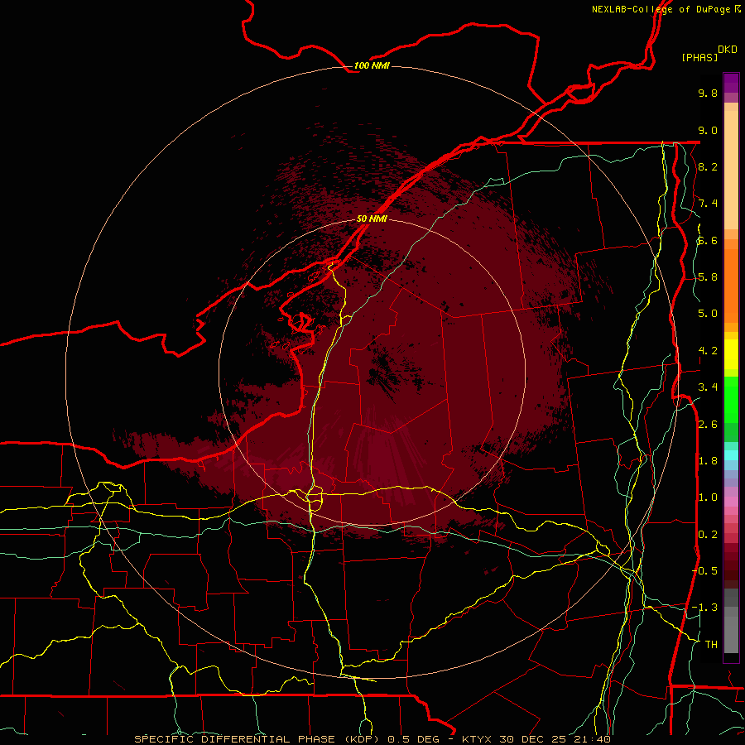Click the "50 NMI" range ring label
This screenshot has height=745, width=745.
point(372,219)
